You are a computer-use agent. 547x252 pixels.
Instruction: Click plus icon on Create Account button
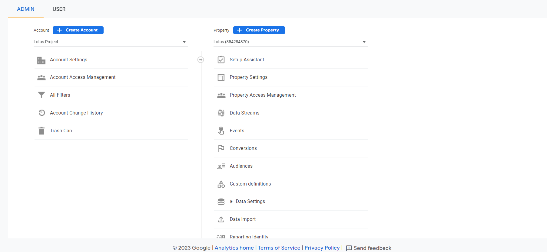click(59, 30)
